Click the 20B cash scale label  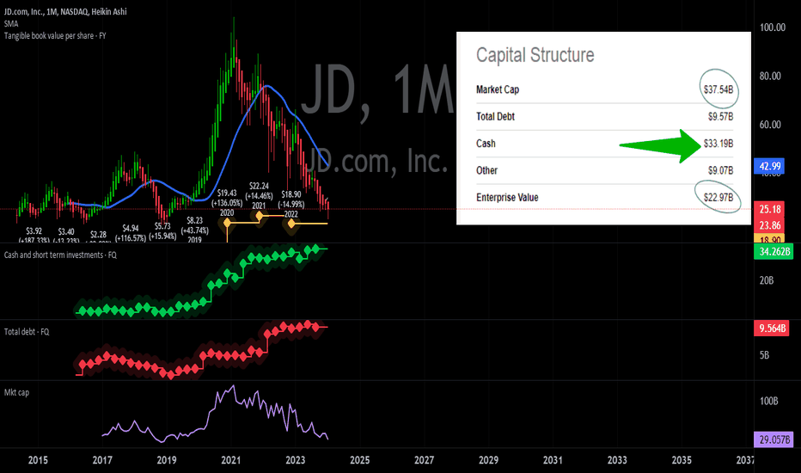[x=767, y=280]
